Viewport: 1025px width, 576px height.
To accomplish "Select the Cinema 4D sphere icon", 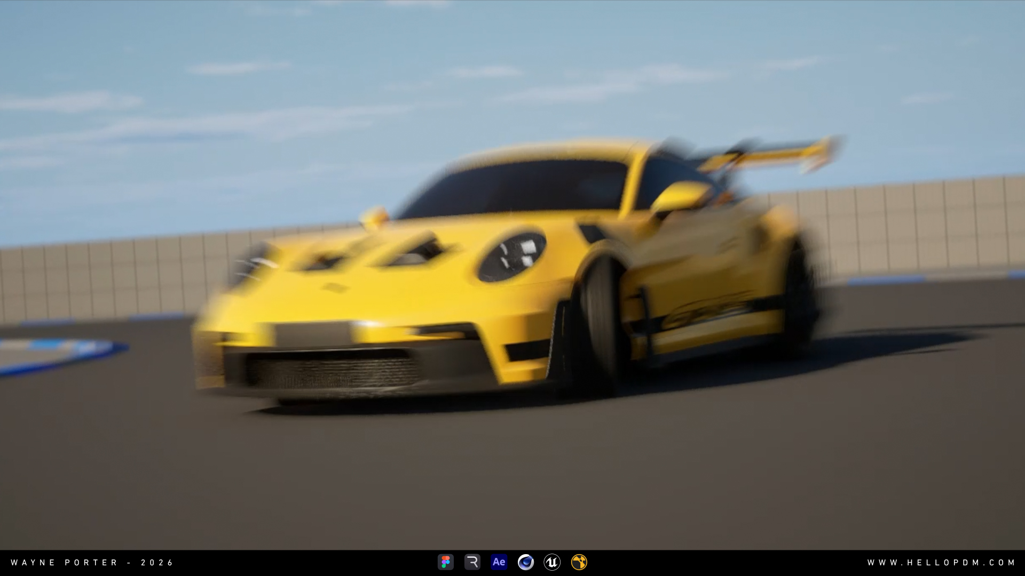I will (525, 562).
